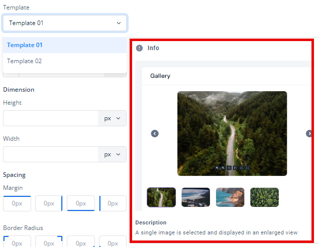319x247 pixels.
Task: Click the second magnifier zoom icon on image
Action: (223, 168)
